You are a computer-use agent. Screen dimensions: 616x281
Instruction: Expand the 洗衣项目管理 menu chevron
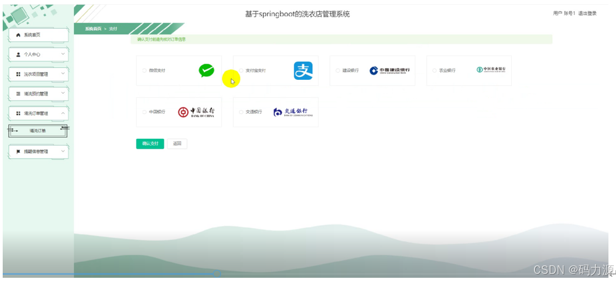point(63,73)
